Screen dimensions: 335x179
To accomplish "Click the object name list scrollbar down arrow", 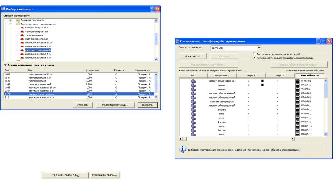I will coord(325,134).
